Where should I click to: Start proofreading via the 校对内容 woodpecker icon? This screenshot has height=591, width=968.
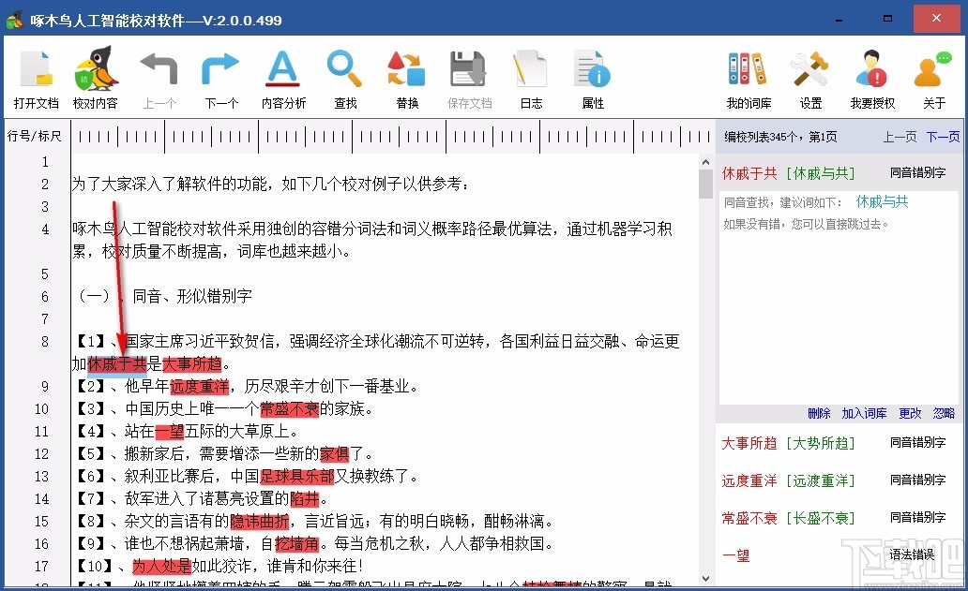tap(97, 79)
